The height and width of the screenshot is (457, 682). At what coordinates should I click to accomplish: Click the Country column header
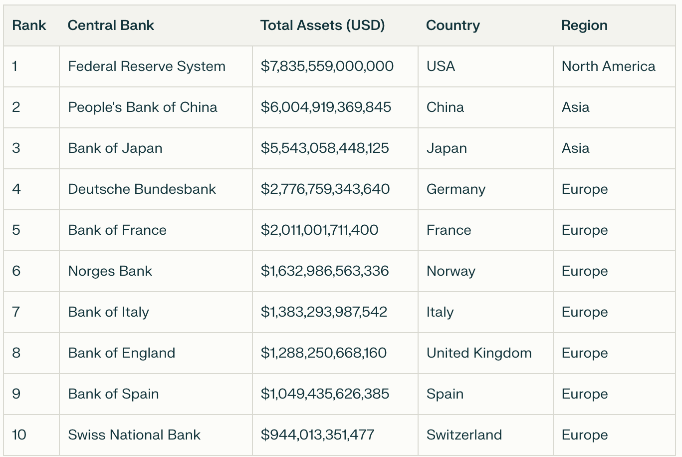453,25
